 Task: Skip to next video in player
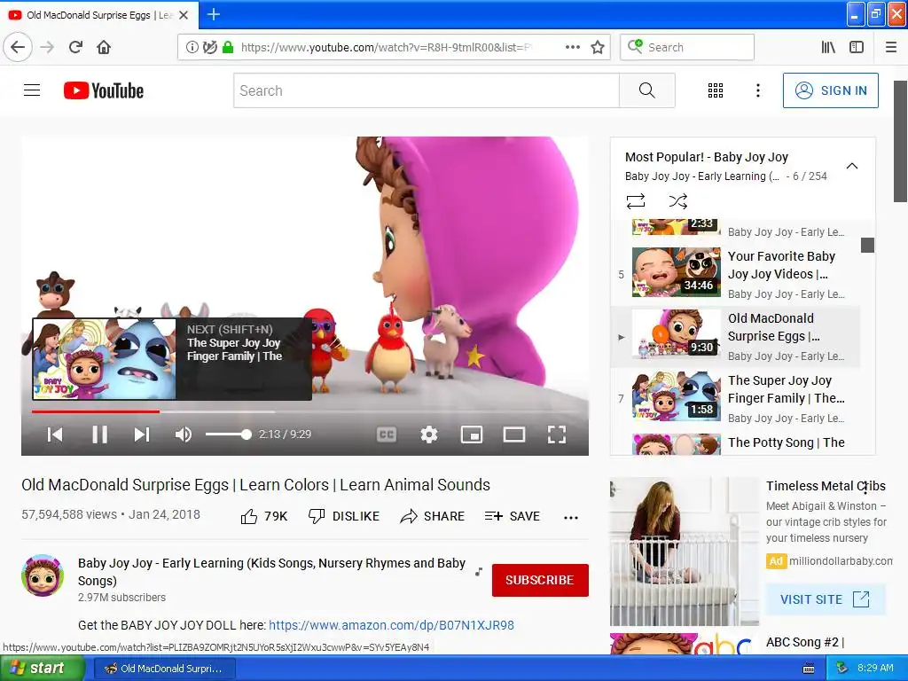(142, 434)
